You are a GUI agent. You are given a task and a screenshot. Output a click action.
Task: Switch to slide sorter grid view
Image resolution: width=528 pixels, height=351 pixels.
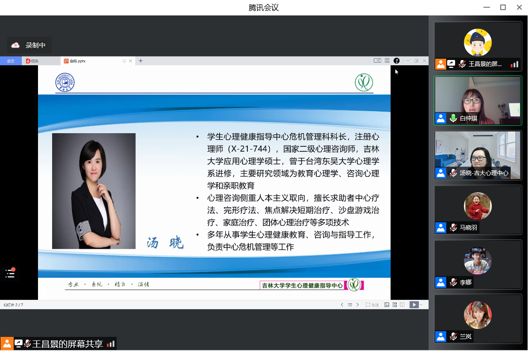pyautogui.click(x=394, y=305)
